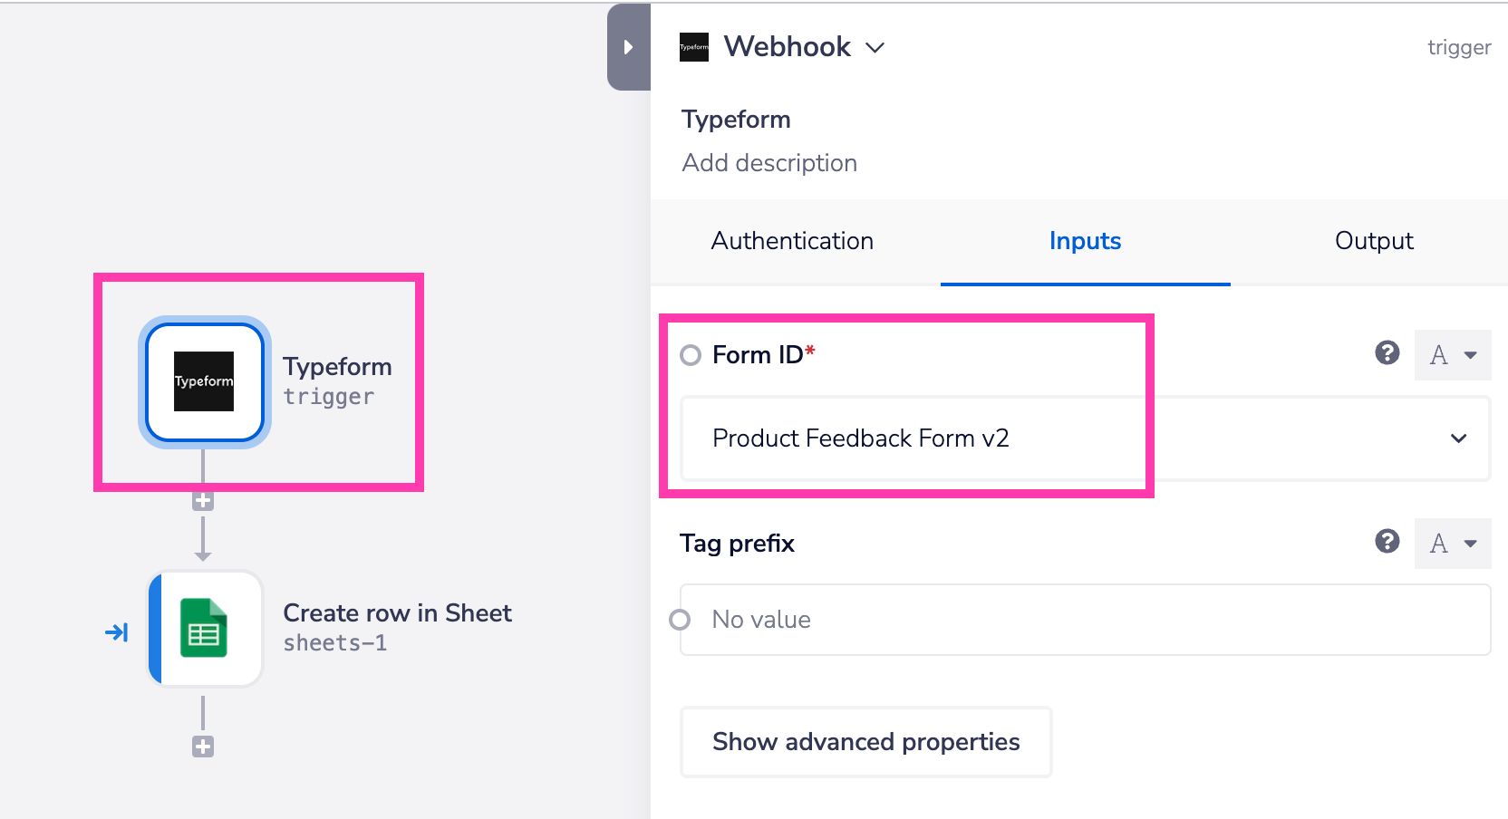Open the A text style picker for Tag prefix
Screen dimensions: 1508x819
pyautogui.click(x=1452, y=543)
